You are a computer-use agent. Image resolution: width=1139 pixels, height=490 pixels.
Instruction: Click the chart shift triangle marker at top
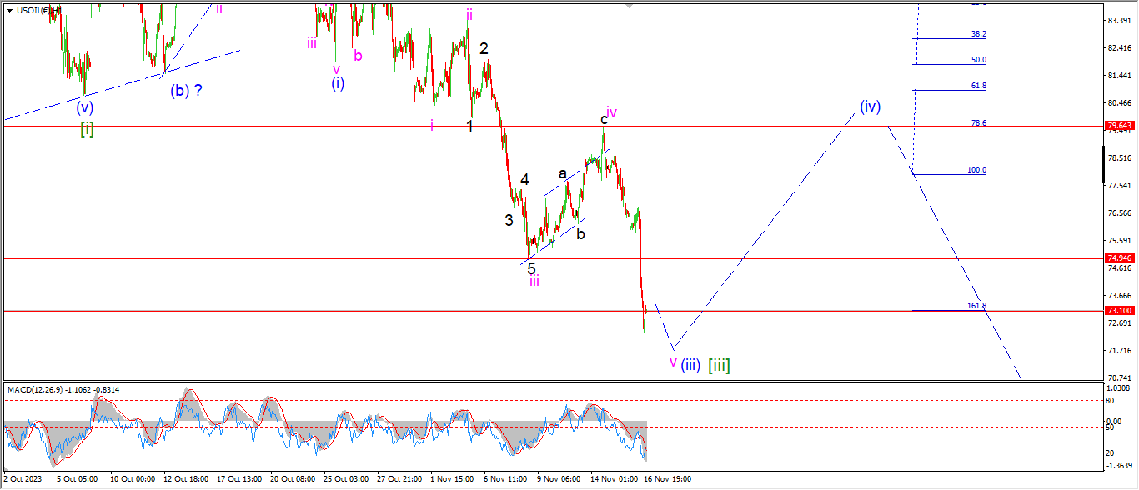(629, 5)
